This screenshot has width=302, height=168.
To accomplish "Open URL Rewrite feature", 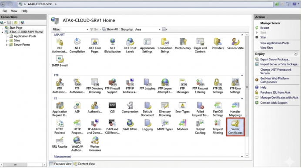I will [60, 142].
